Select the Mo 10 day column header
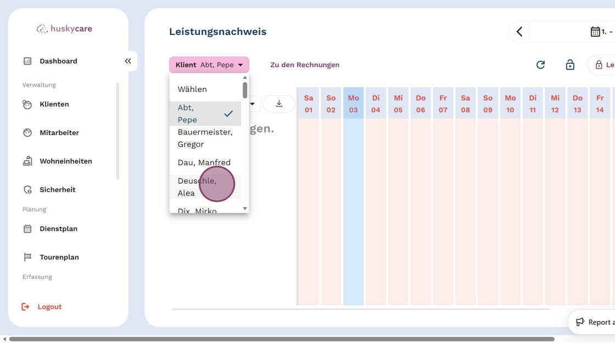615x343 pixels. (510, 104)
